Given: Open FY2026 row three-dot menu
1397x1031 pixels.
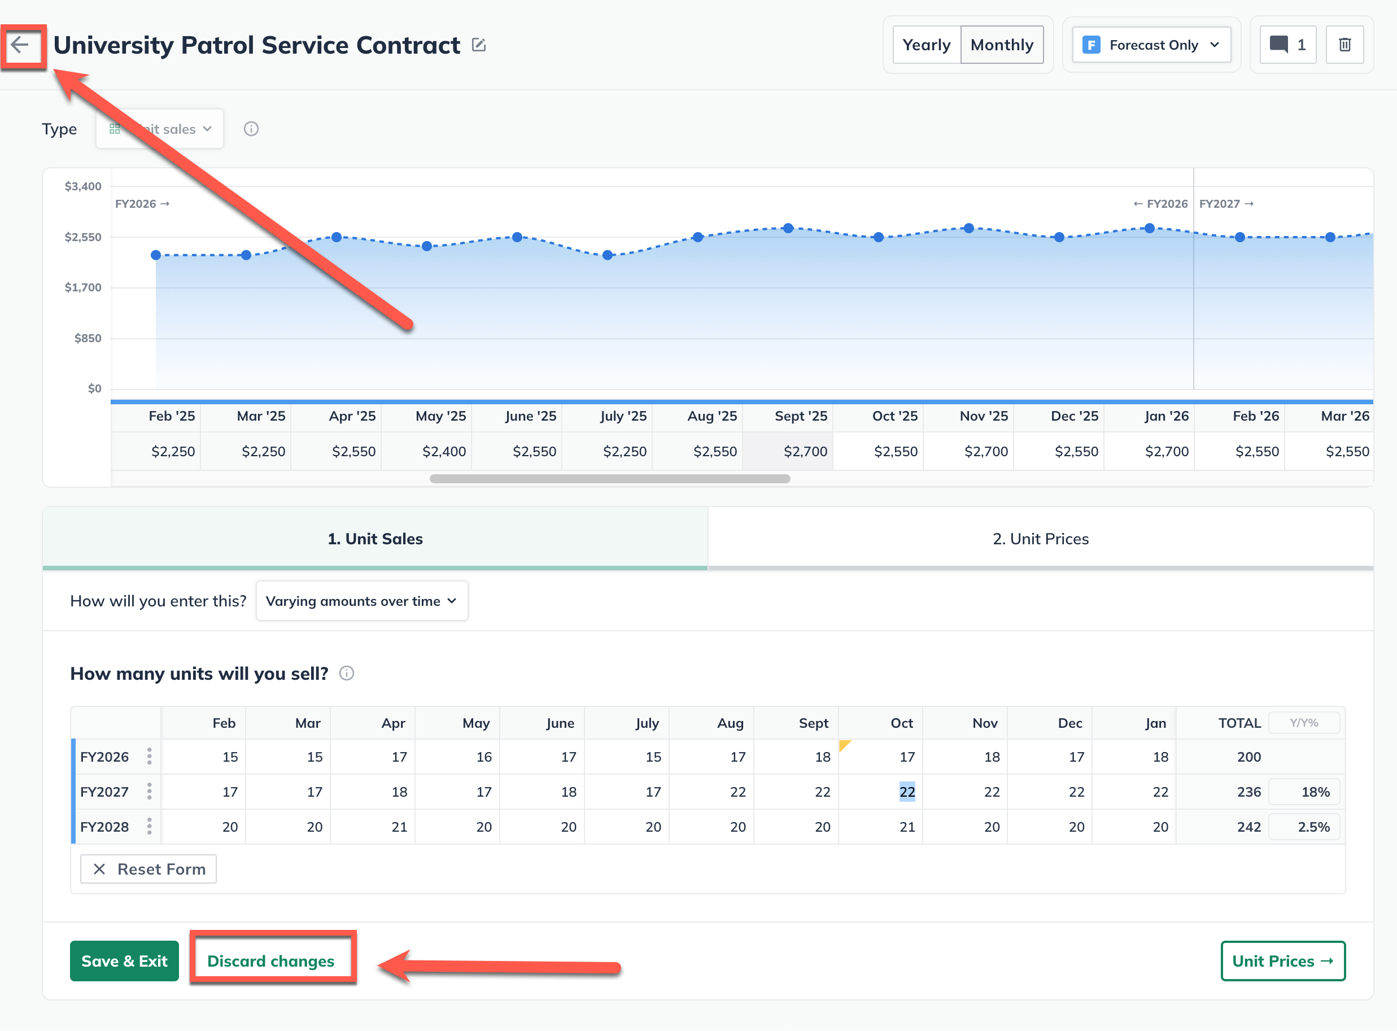Looking at the screenshot, I should pos(149,757).
